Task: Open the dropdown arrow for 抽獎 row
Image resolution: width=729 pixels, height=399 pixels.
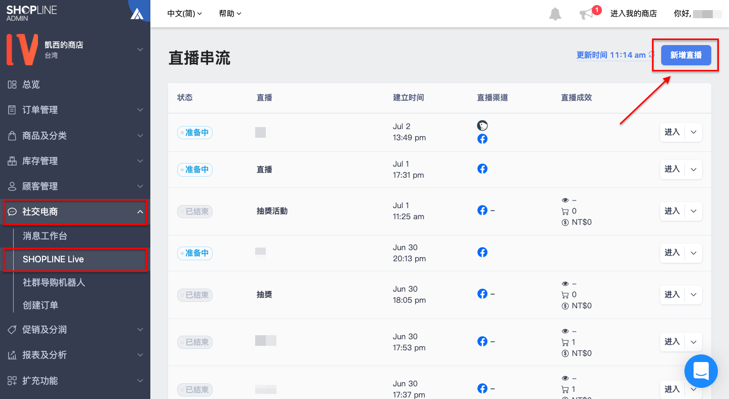Action: pos(694,295)
